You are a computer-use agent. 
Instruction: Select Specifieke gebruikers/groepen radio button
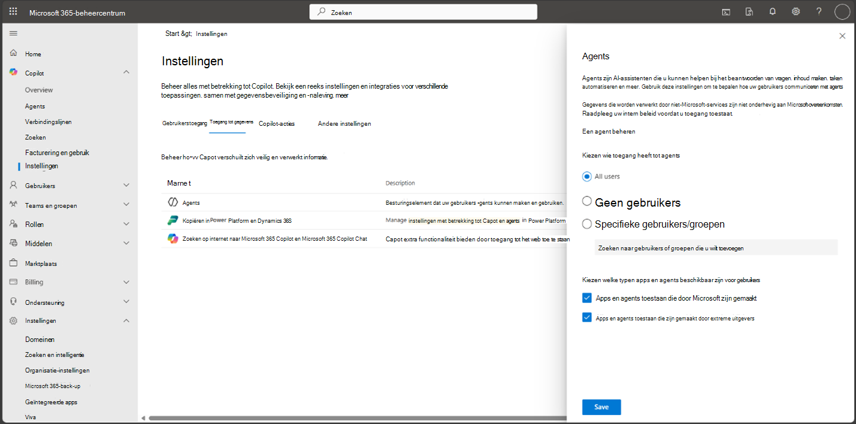tap(587, 224)
